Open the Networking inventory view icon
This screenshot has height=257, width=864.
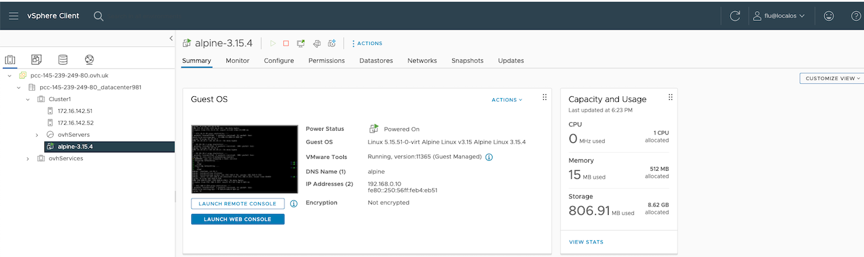[89, 60]
